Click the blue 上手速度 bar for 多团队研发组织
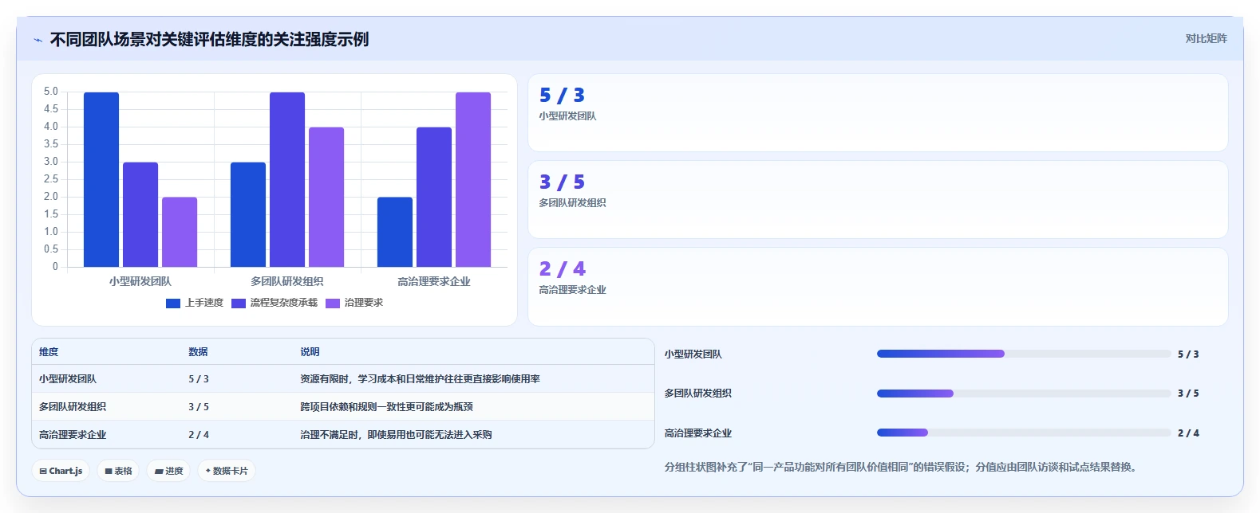 (x=248, y=214)
